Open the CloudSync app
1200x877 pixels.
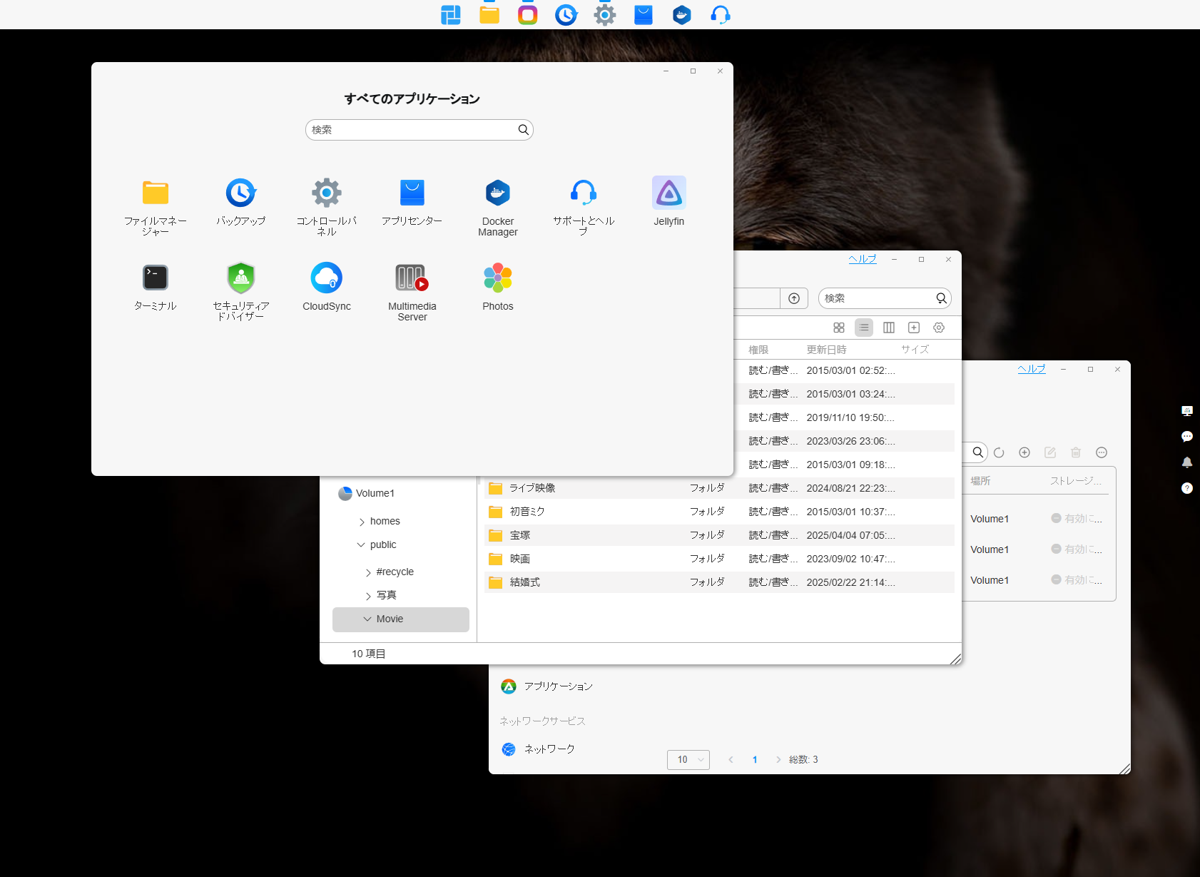coord(326,278)
